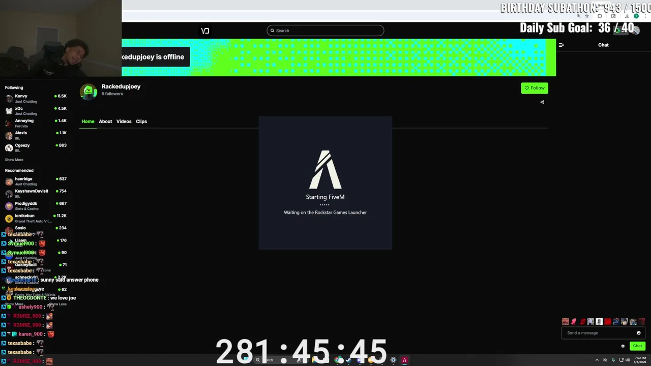
Task: Click the Kick search input field
Action: click(325, 30)
